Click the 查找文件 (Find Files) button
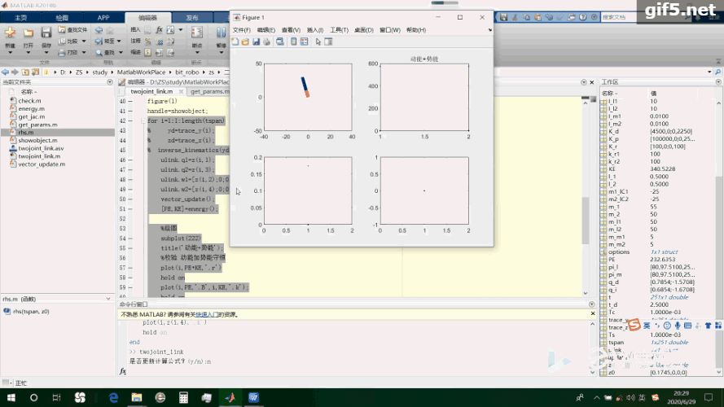The image size is (724, 407). click(74, 30)
